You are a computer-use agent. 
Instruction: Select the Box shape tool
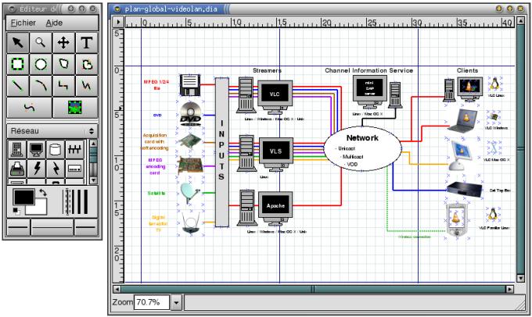17,63
